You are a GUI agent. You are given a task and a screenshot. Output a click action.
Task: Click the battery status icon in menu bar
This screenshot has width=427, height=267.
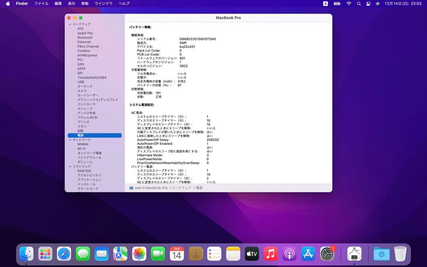337,4
